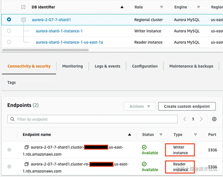223x177 pixels.
Task: Click the Region column header
Action: (x=217, y=7)
